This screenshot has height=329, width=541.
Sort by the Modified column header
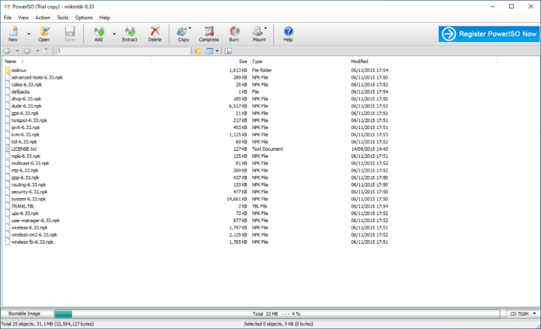click(x=423, y=61)
